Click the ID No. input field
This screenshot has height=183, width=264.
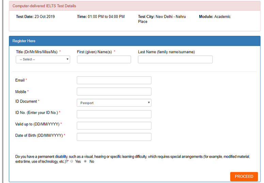tap(114, 114)
